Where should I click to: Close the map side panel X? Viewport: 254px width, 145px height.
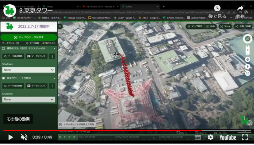(x=60, y=27)
